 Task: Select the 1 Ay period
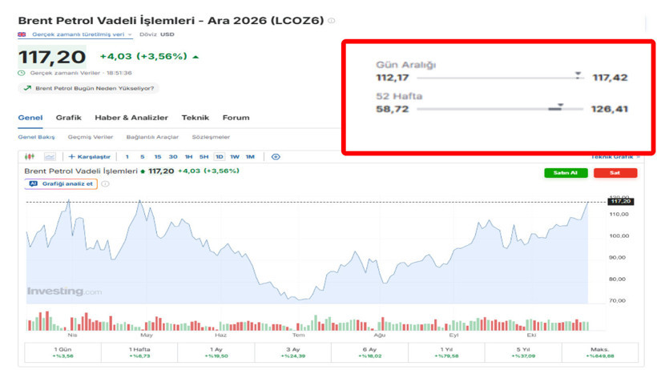click(x=216, y=352)
